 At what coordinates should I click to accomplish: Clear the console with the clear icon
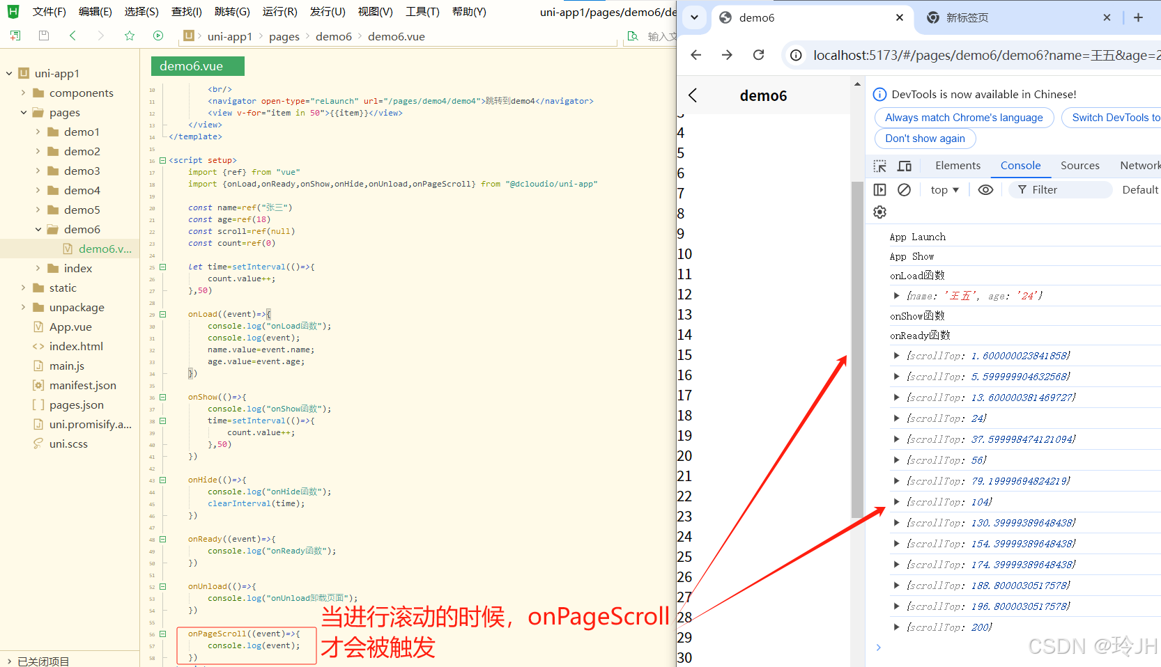pos(904,189)
